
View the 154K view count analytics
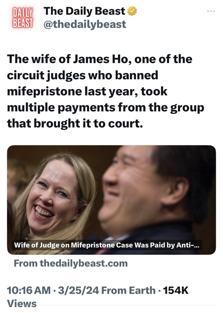click(x=176, y=290)
